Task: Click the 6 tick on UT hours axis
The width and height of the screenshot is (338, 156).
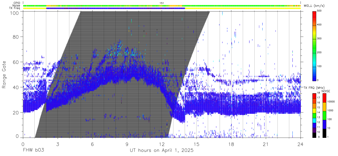Action: [x=92, y=144]
